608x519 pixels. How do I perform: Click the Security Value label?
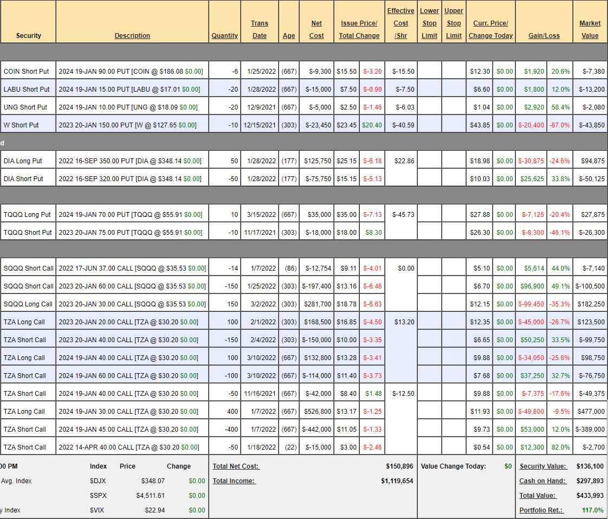tap(543, 466)
